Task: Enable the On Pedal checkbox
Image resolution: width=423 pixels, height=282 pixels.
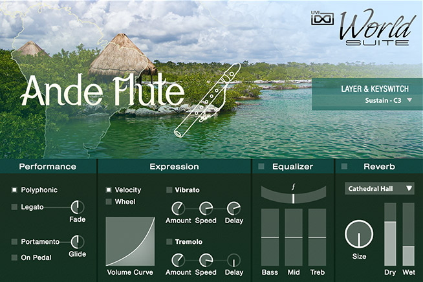Action: [x=14, y=257]
